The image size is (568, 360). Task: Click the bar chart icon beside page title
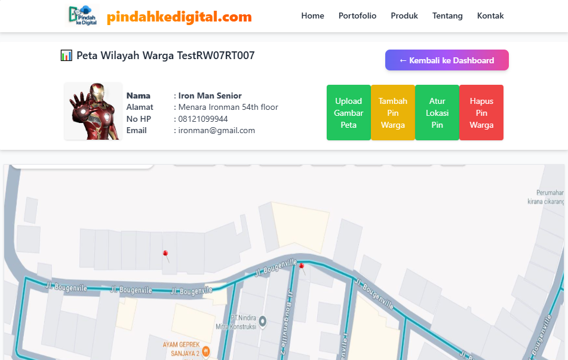point(66,56)
